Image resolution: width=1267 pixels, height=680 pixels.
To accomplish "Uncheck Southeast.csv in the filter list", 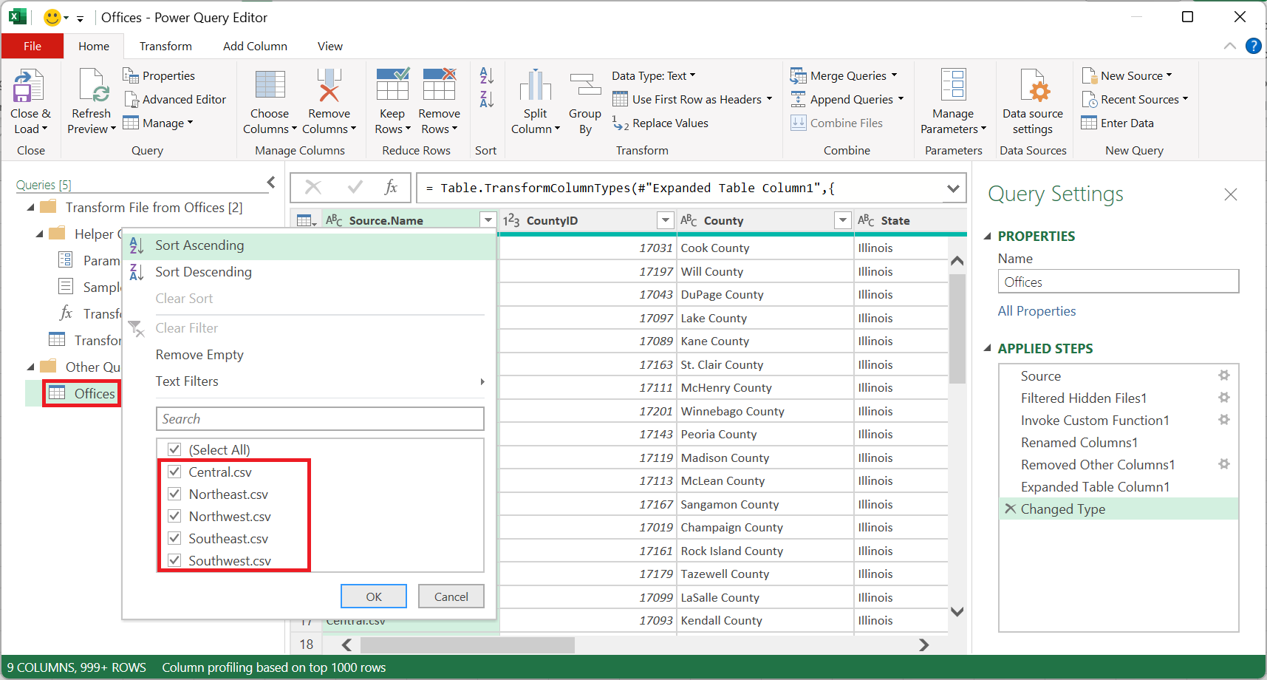I will [x=174, y=538].
